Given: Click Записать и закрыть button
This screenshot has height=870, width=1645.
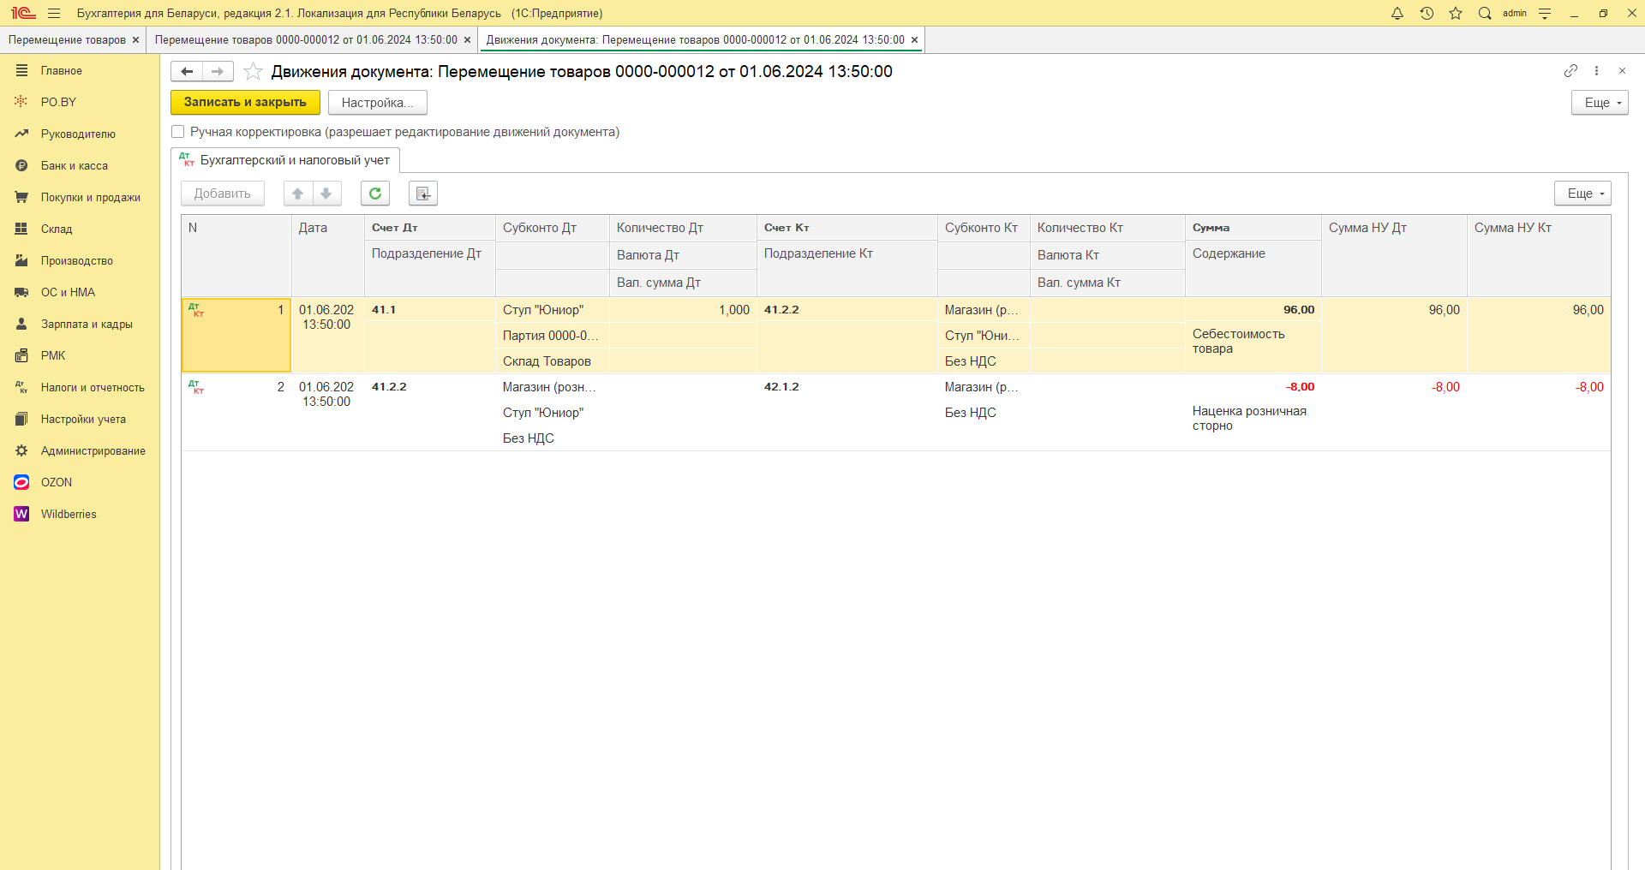Looking at the screenshot, I should pyautogui.click(x=245, y=103).
